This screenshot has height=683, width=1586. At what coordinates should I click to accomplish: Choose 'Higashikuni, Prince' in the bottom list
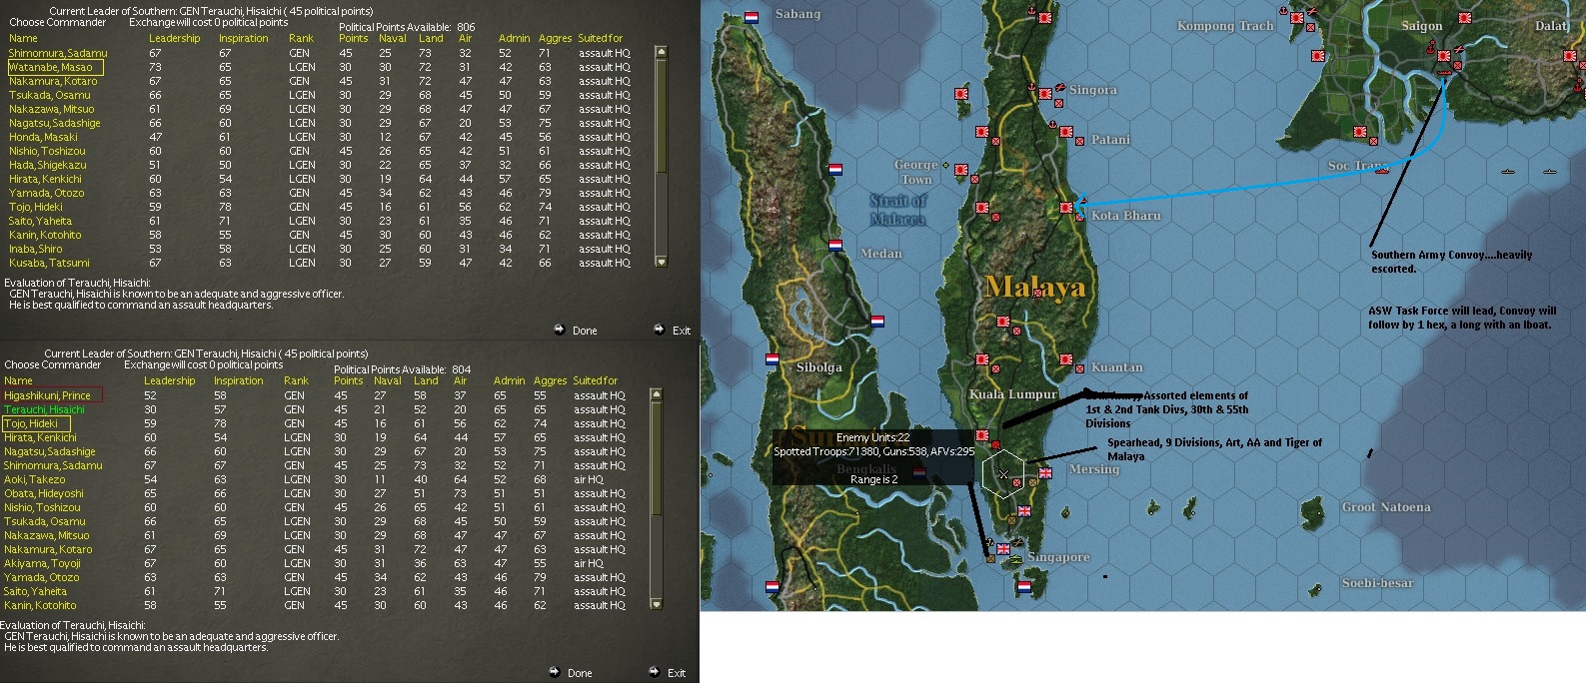point(47,396)
